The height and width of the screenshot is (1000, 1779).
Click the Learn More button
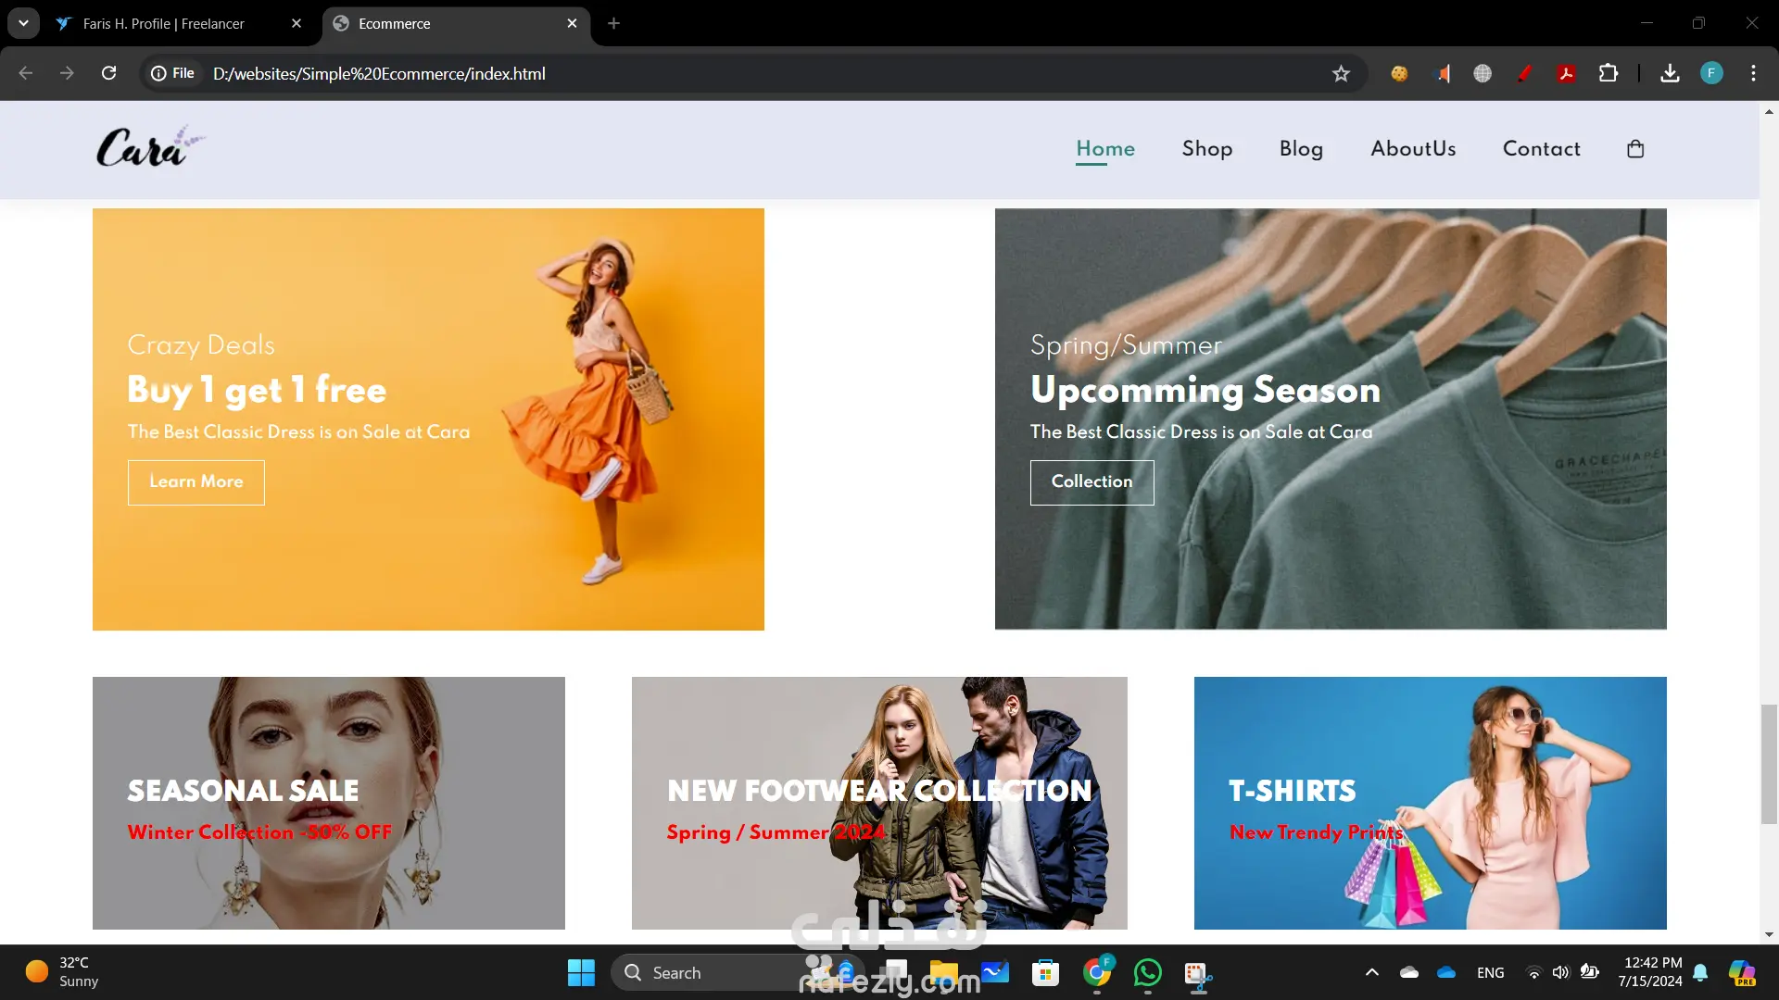(x=196, y=482)
